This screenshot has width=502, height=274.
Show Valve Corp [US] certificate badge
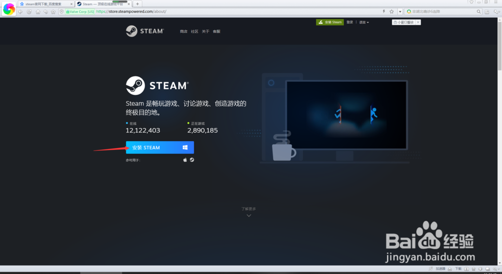80,12
